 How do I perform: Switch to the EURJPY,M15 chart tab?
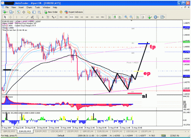41,131
